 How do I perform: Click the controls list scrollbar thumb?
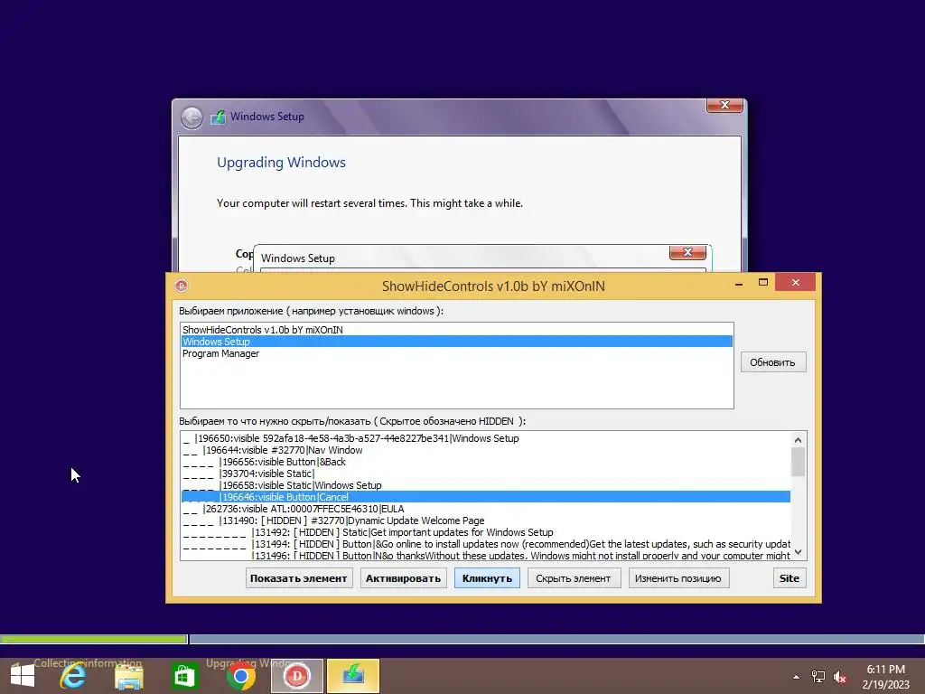[799, 462]
